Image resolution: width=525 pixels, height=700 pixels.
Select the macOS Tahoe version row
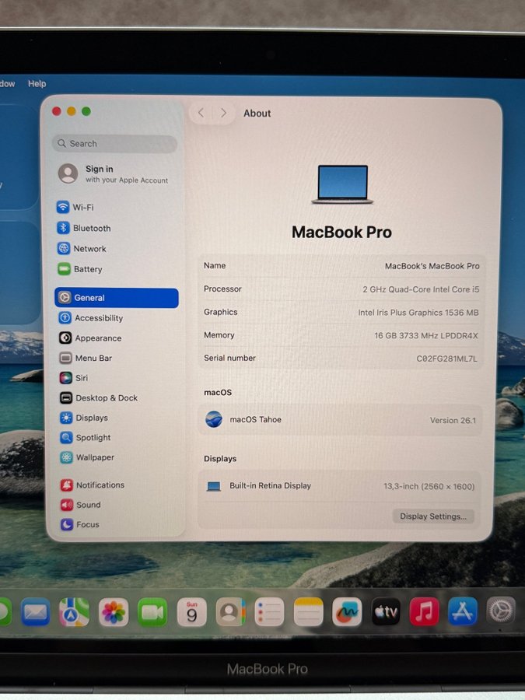tap(341, 420)
